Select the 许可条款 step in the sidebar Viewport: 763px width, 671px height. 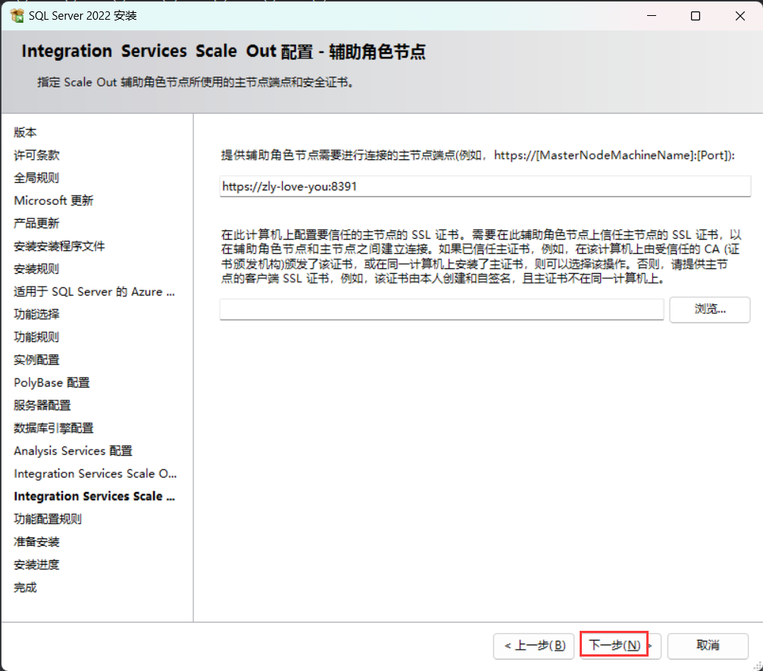[x=36, y=155]
